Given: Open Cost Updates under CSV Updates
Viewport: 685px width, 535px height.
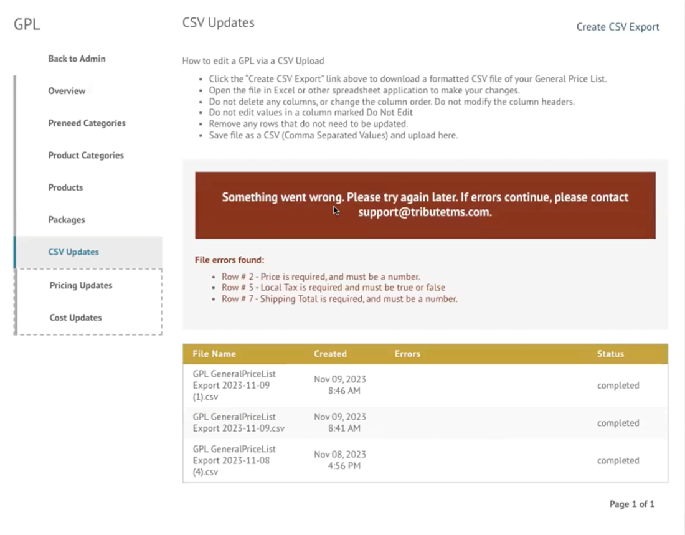Looking at the screenshot, I should (x=75, y=317).
